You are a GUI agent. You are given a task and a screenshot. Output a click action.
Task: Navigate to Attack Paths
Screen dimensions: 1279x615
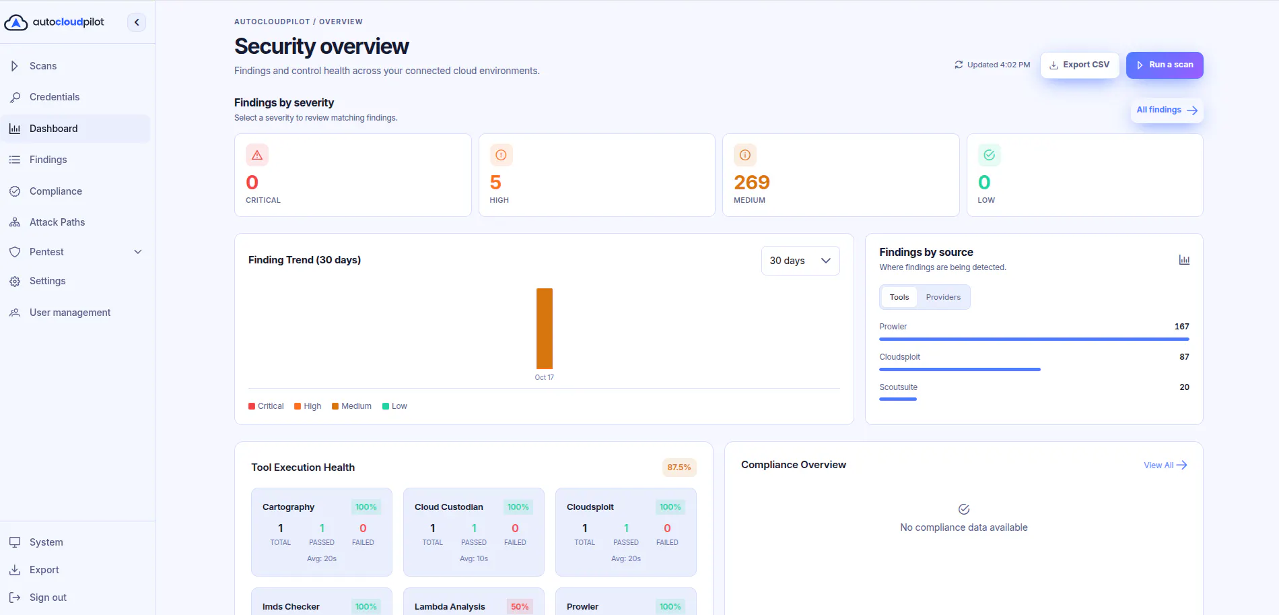tap(75, 222)
